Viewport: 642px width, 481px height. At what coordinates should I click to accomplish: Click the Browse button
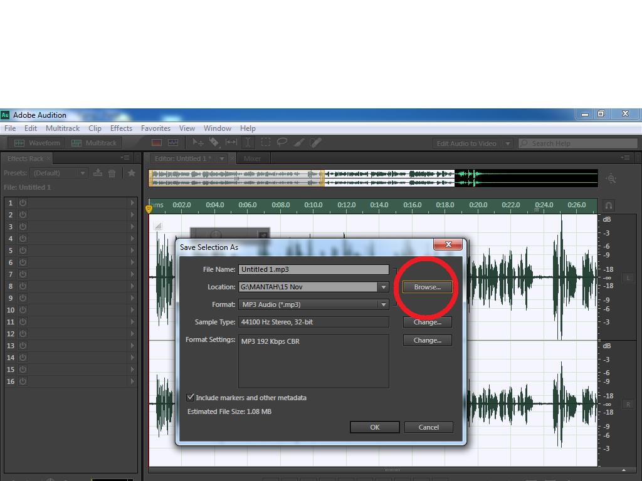428,287
